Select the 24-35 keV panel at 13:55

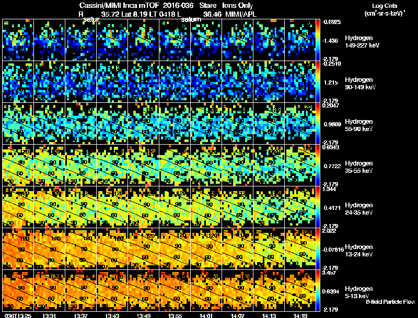(x=175, y=207)
